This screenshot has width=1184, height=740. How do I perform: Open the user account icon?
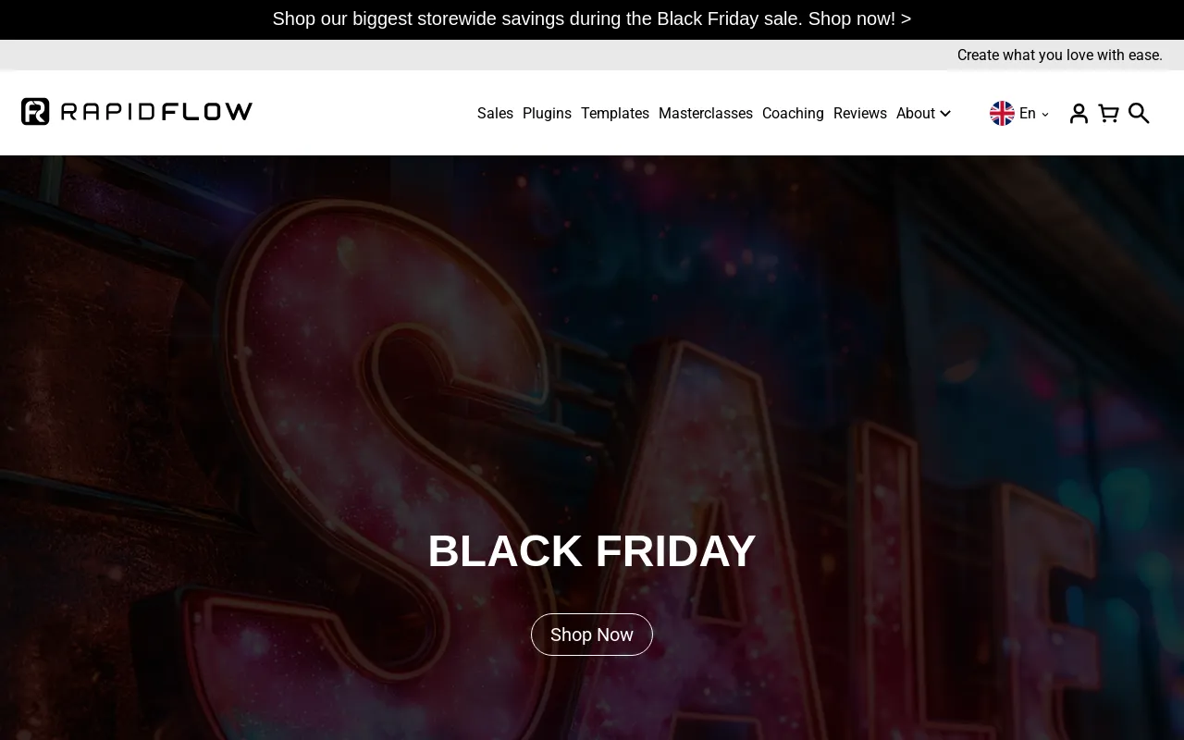pos(1079,113)
